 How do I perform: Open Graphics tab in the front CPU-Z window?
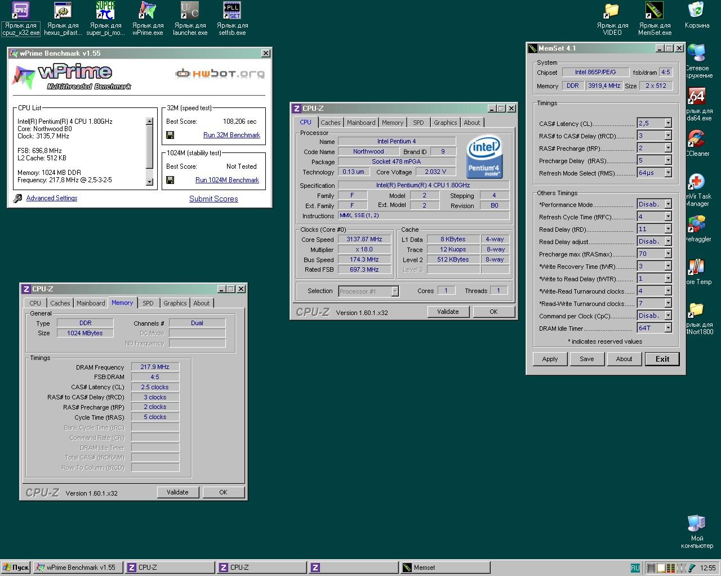coord(445,123)
